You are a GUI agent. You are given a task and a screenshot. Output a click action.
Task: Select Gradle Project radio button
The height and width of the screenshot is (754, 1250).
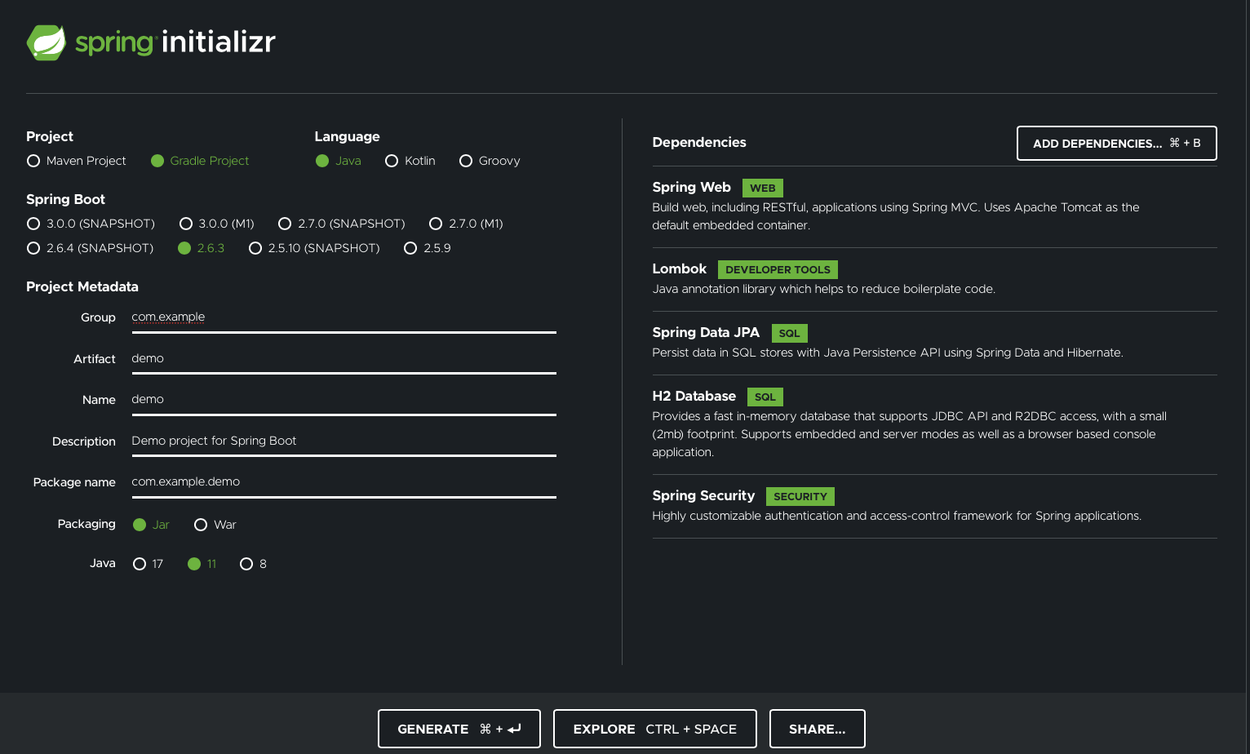pos(157,161)
